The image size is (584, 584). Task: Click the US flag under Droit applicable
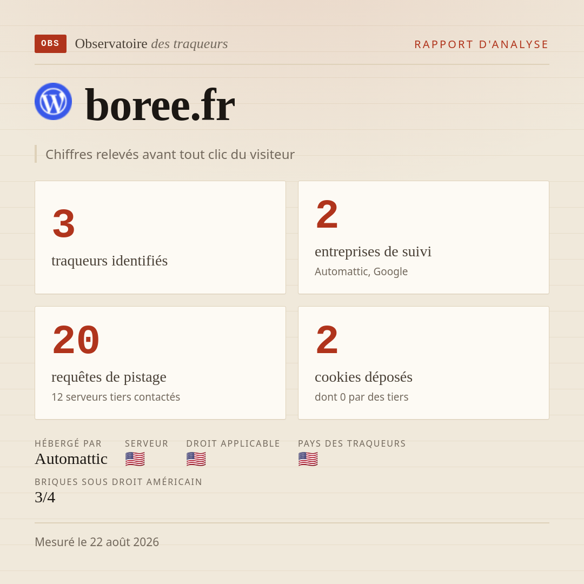click(196, 459)
